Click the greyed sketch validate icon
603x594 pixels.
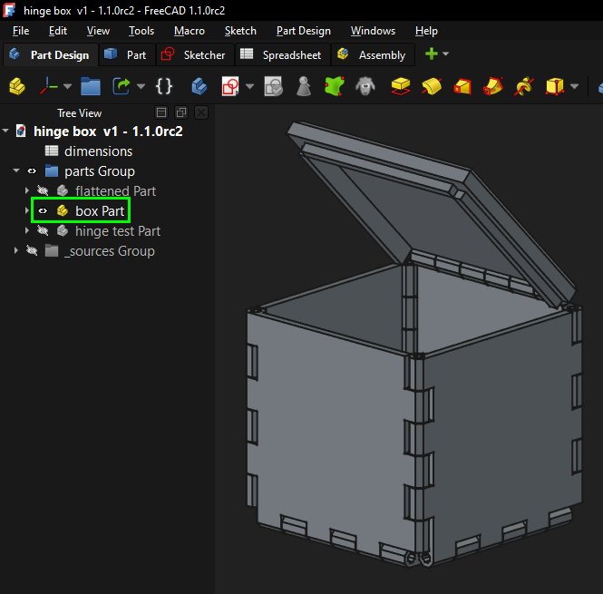pos(273,86)
